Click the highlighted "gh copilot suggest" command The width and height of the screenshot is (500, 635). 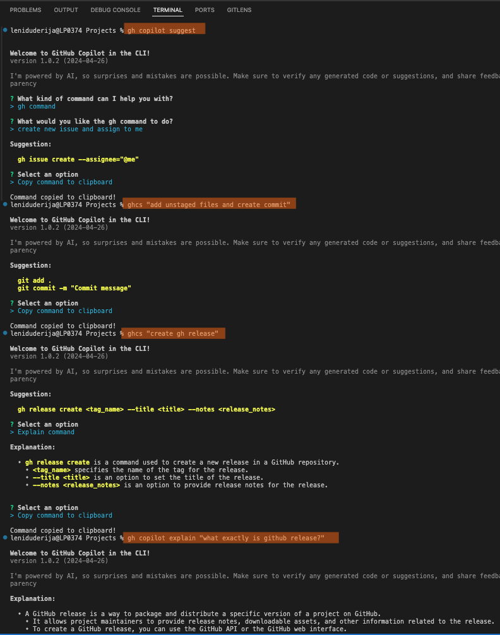pyautogui.click(x=164, y=28)
